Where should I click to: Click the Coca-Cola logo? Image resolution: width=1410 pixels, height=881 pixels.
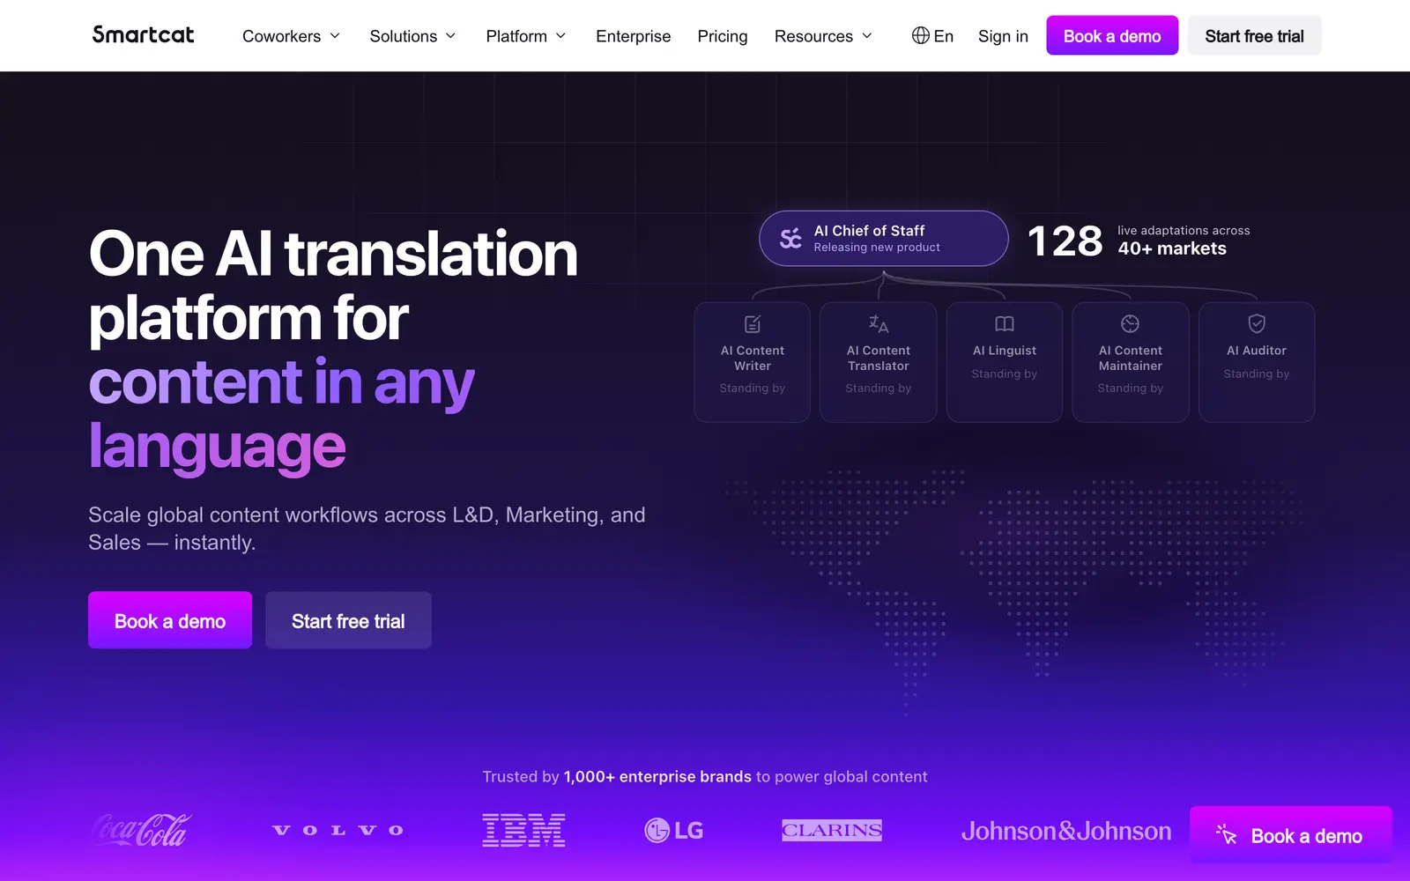(x=141, y=830)
